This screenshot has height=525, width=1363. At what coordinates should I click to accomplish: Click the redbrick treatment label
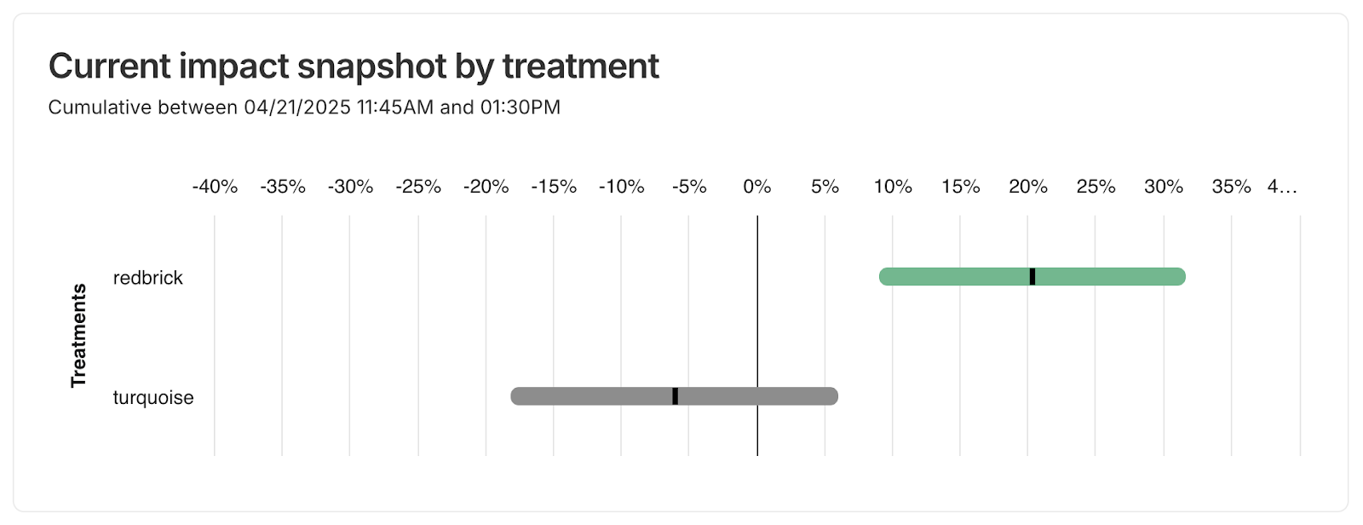(148, 278)
